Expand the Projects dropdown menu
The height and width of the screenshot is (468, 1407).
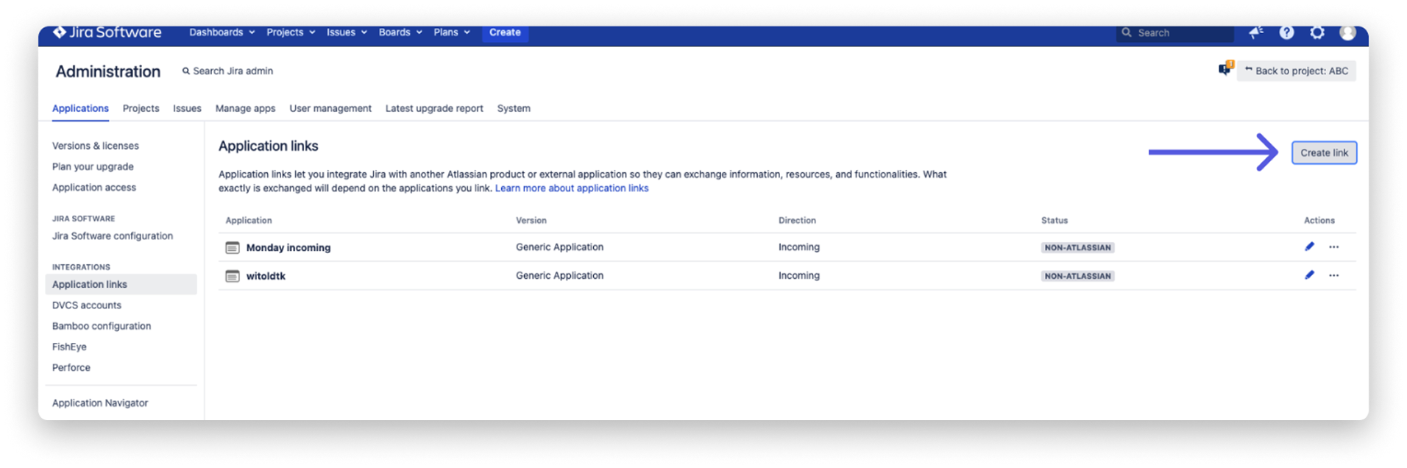pyautogui.click(x=291, y=32)
